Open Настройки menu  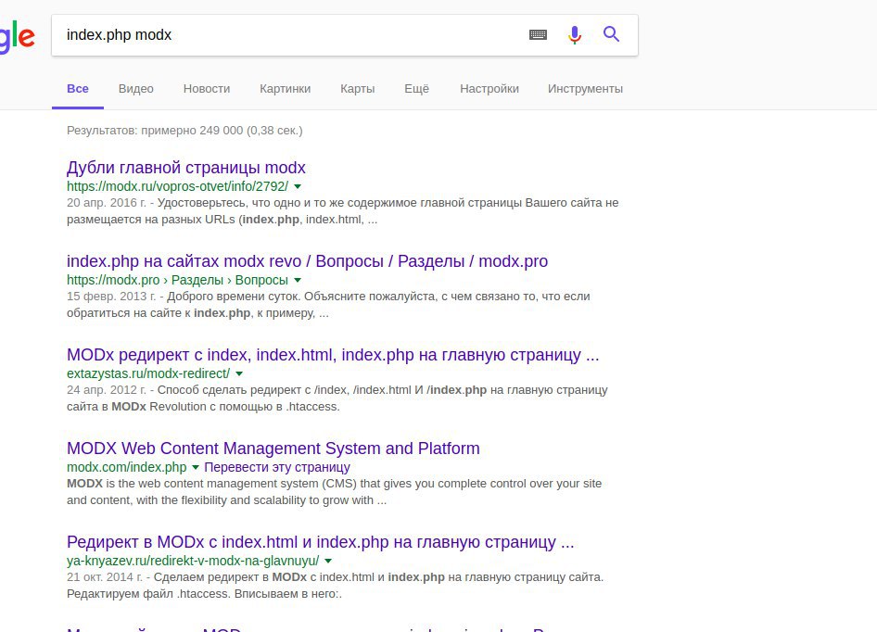click(x=489, y=88)
